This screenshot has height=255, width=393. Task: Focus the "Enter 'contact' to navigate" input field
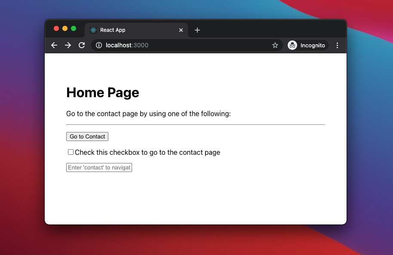click(x=99, y=168)
